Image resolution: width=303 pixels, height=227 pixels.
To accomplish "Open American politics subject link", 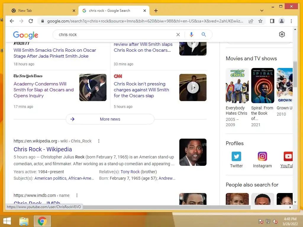I will [x=50, y=178].
